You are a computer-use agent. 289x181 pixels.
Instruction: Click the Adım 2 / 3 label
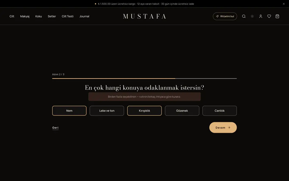click(58, 74)
